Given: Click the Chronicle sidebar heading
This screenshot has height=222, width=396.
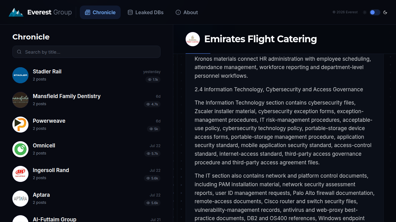Looking at the screenshot, I should pyautogui.click(x=31, y=37).
